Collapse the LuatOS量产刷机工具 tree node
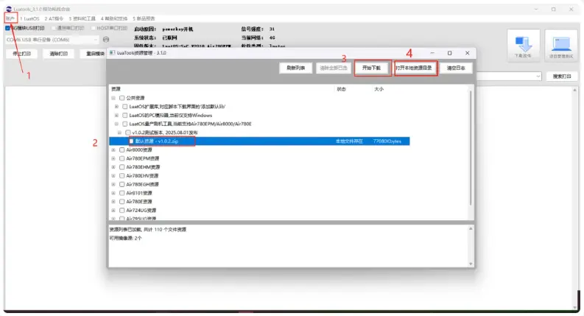This screenshot has height=316, width=584. click(116, 124)
